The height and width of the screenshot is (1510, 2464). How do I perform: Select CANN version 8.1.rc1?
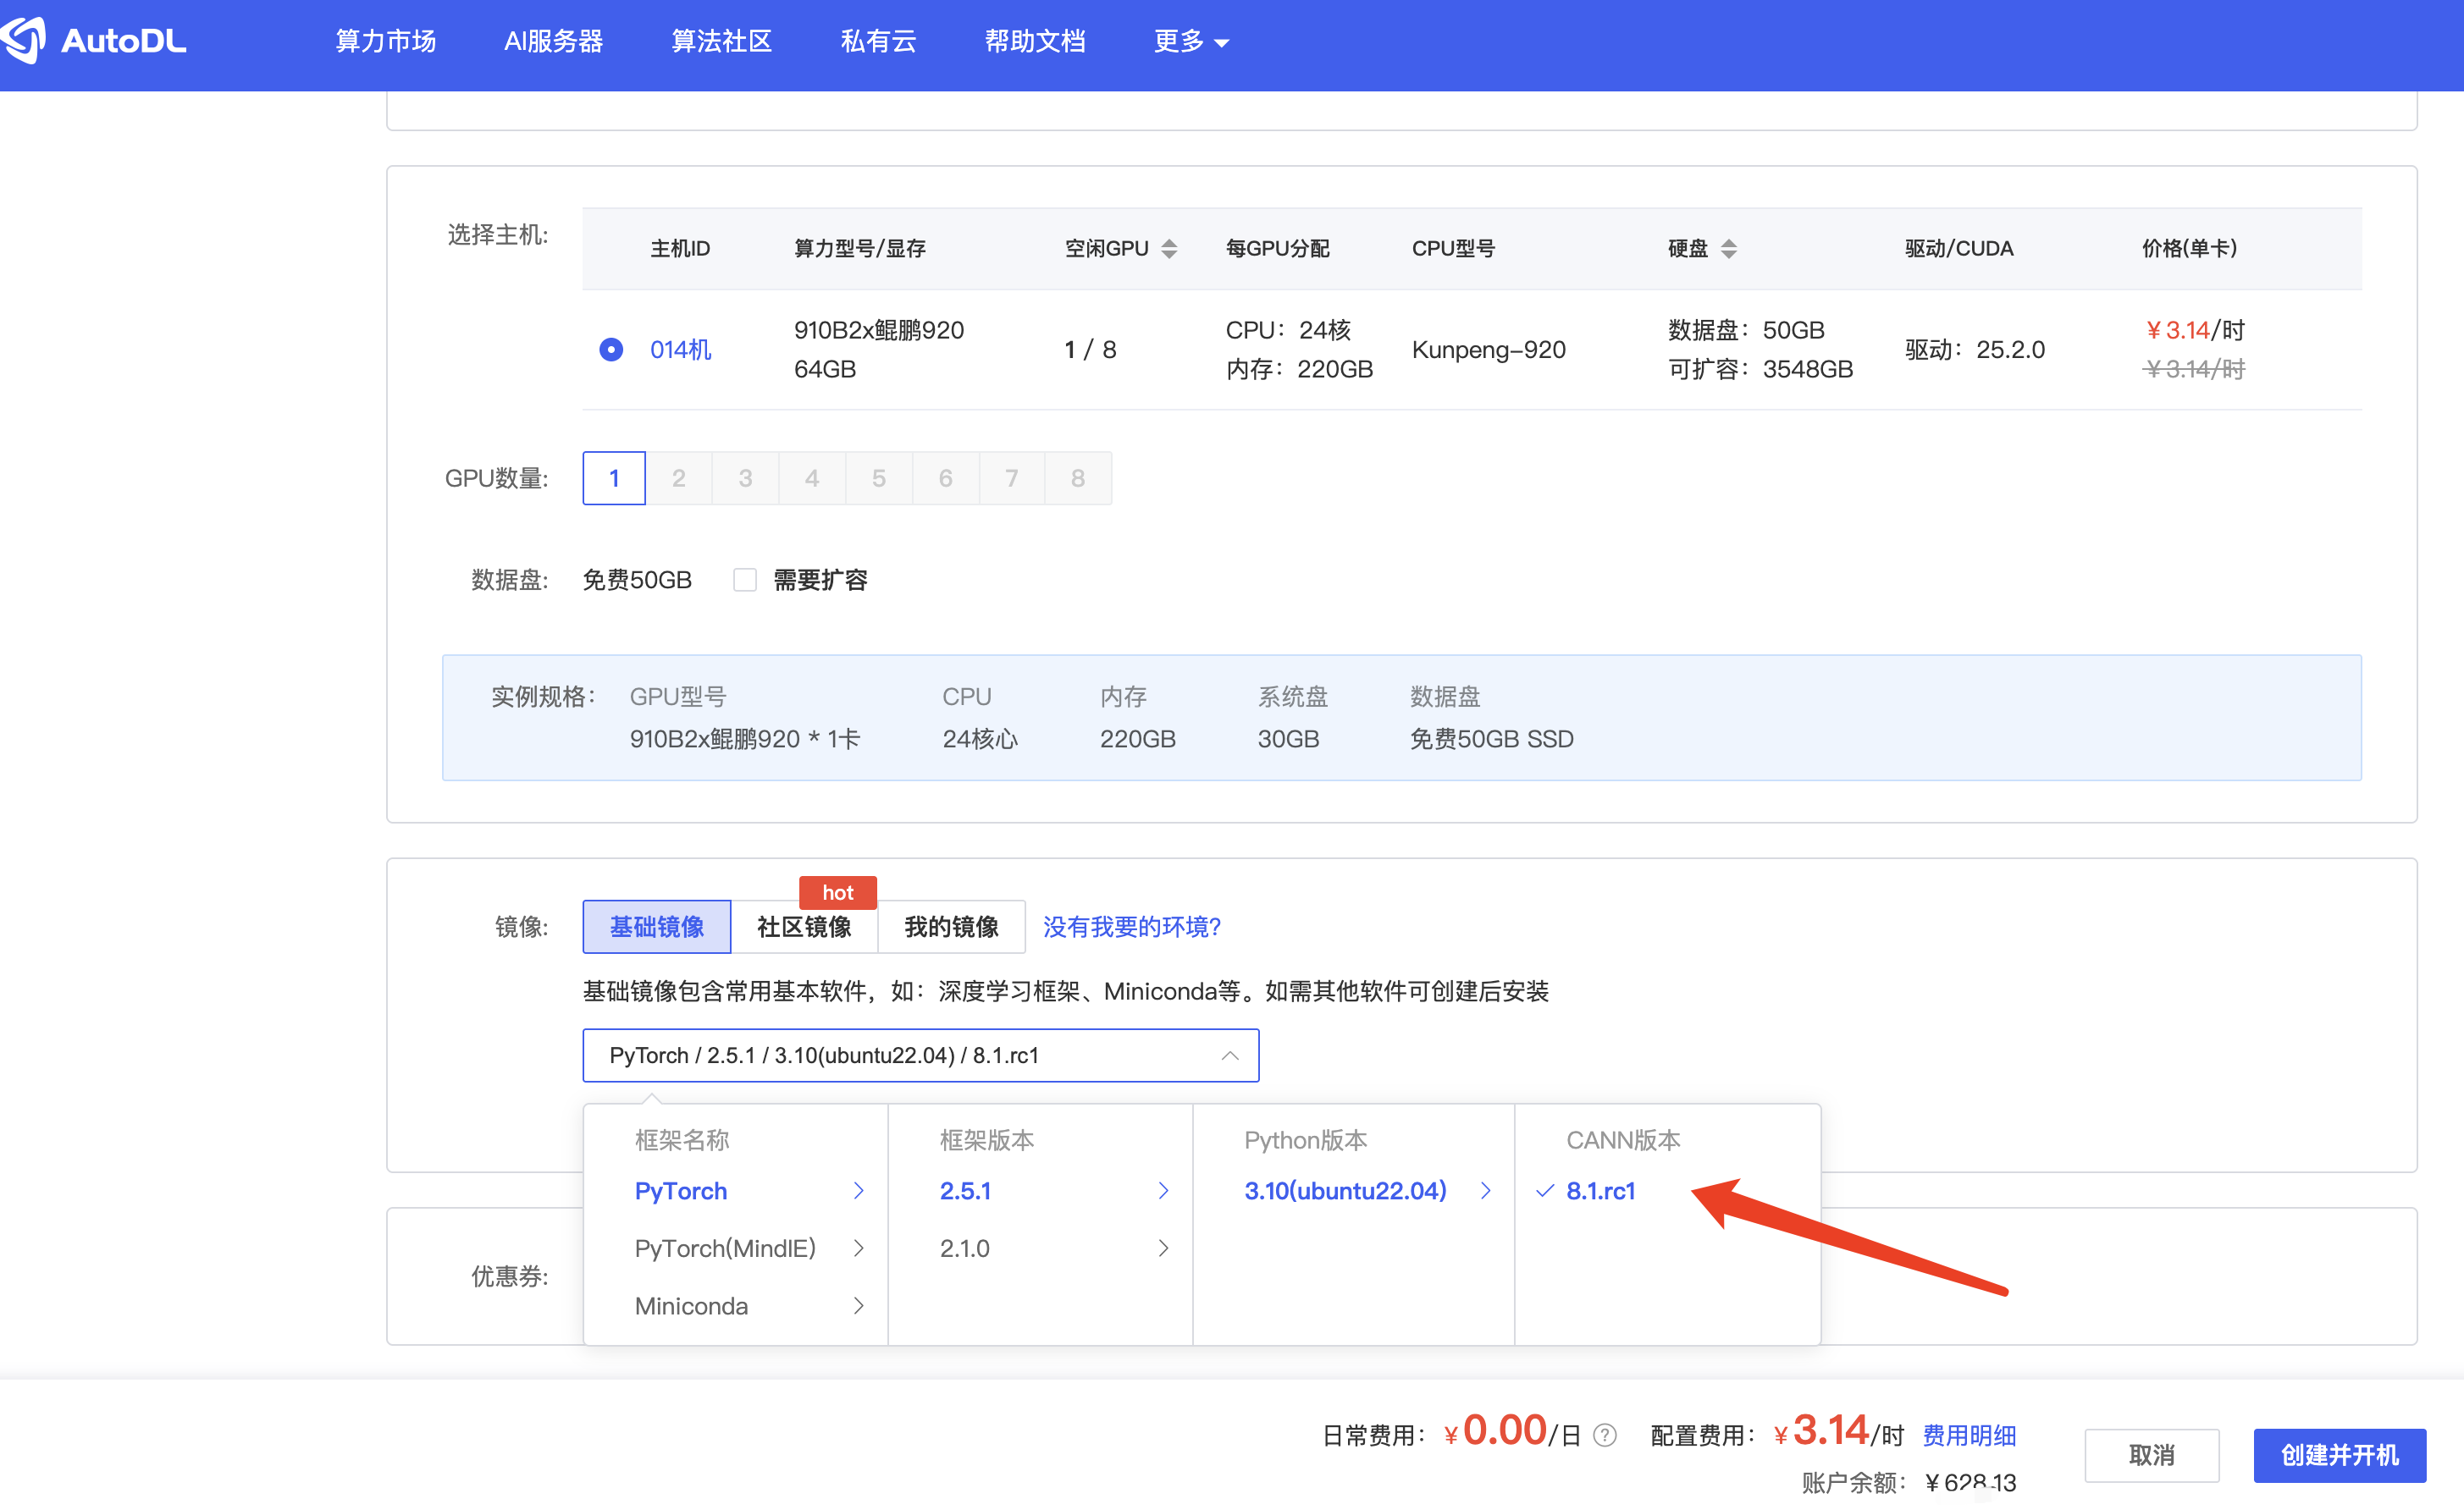click(x=1600, y=1190)
